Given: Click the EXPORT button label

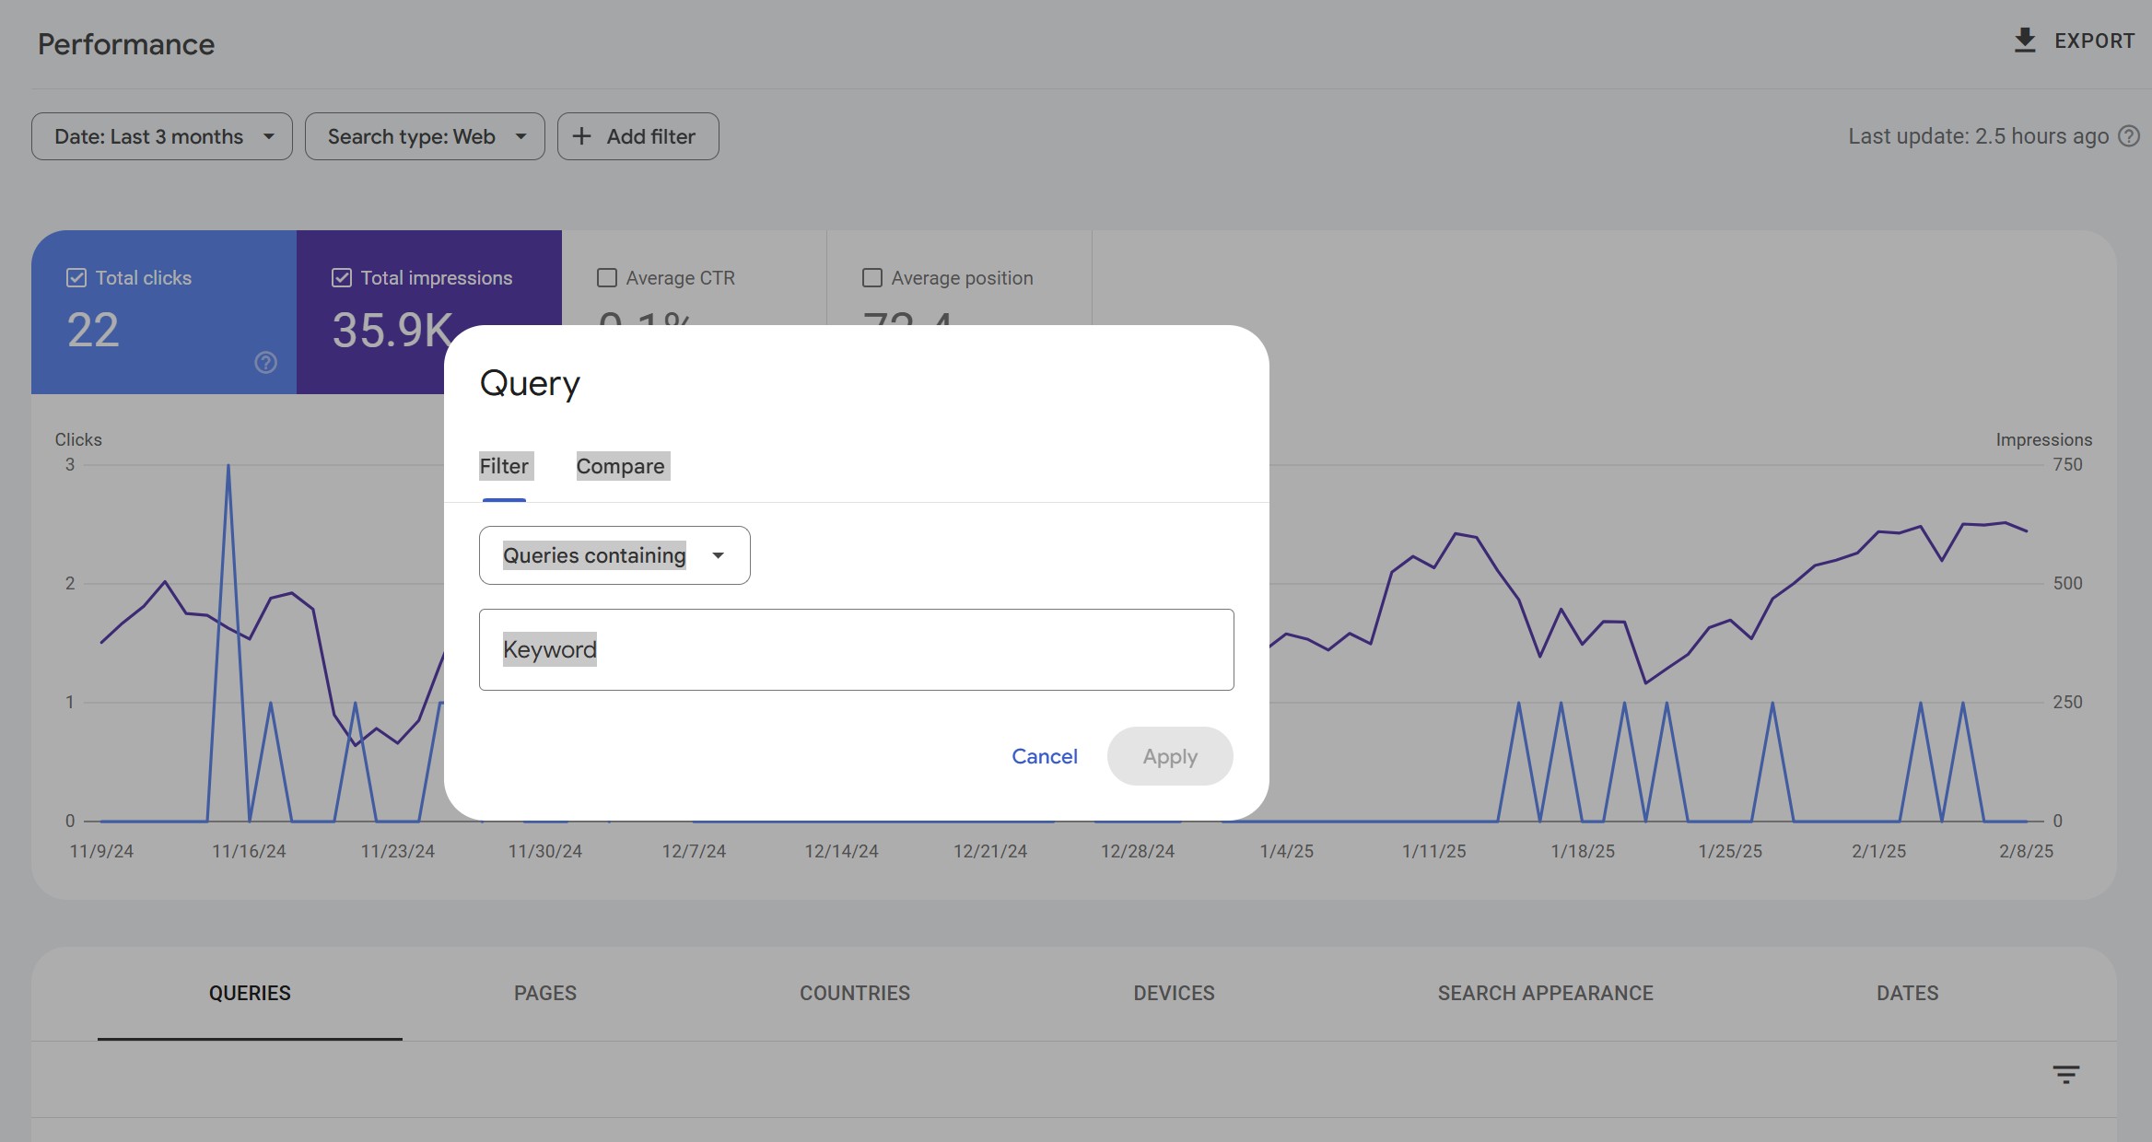Looking at the screenshot, I should coord(2094,41).
